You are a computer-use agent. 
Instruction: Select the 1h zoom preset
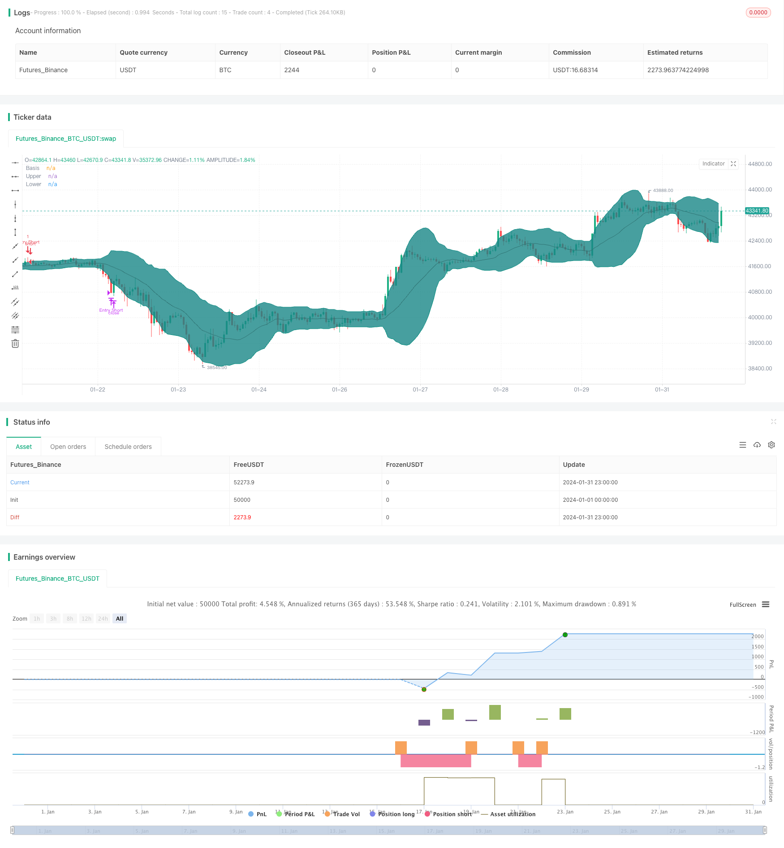click(37, 618)
